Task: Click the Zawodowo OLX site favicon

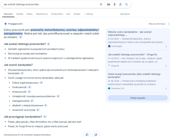Action: 109,88
